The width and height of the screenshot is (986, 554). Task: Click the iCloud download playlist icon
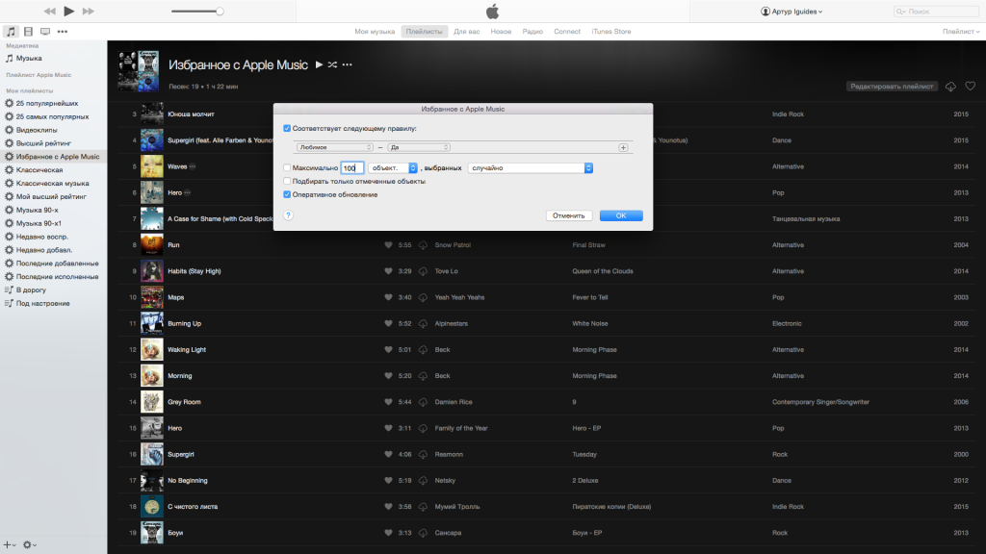click(x=950, y=87)
